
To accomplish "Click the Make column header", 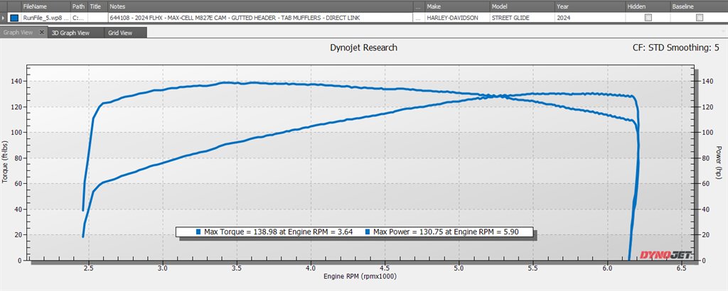I will (x=457, y=6).
